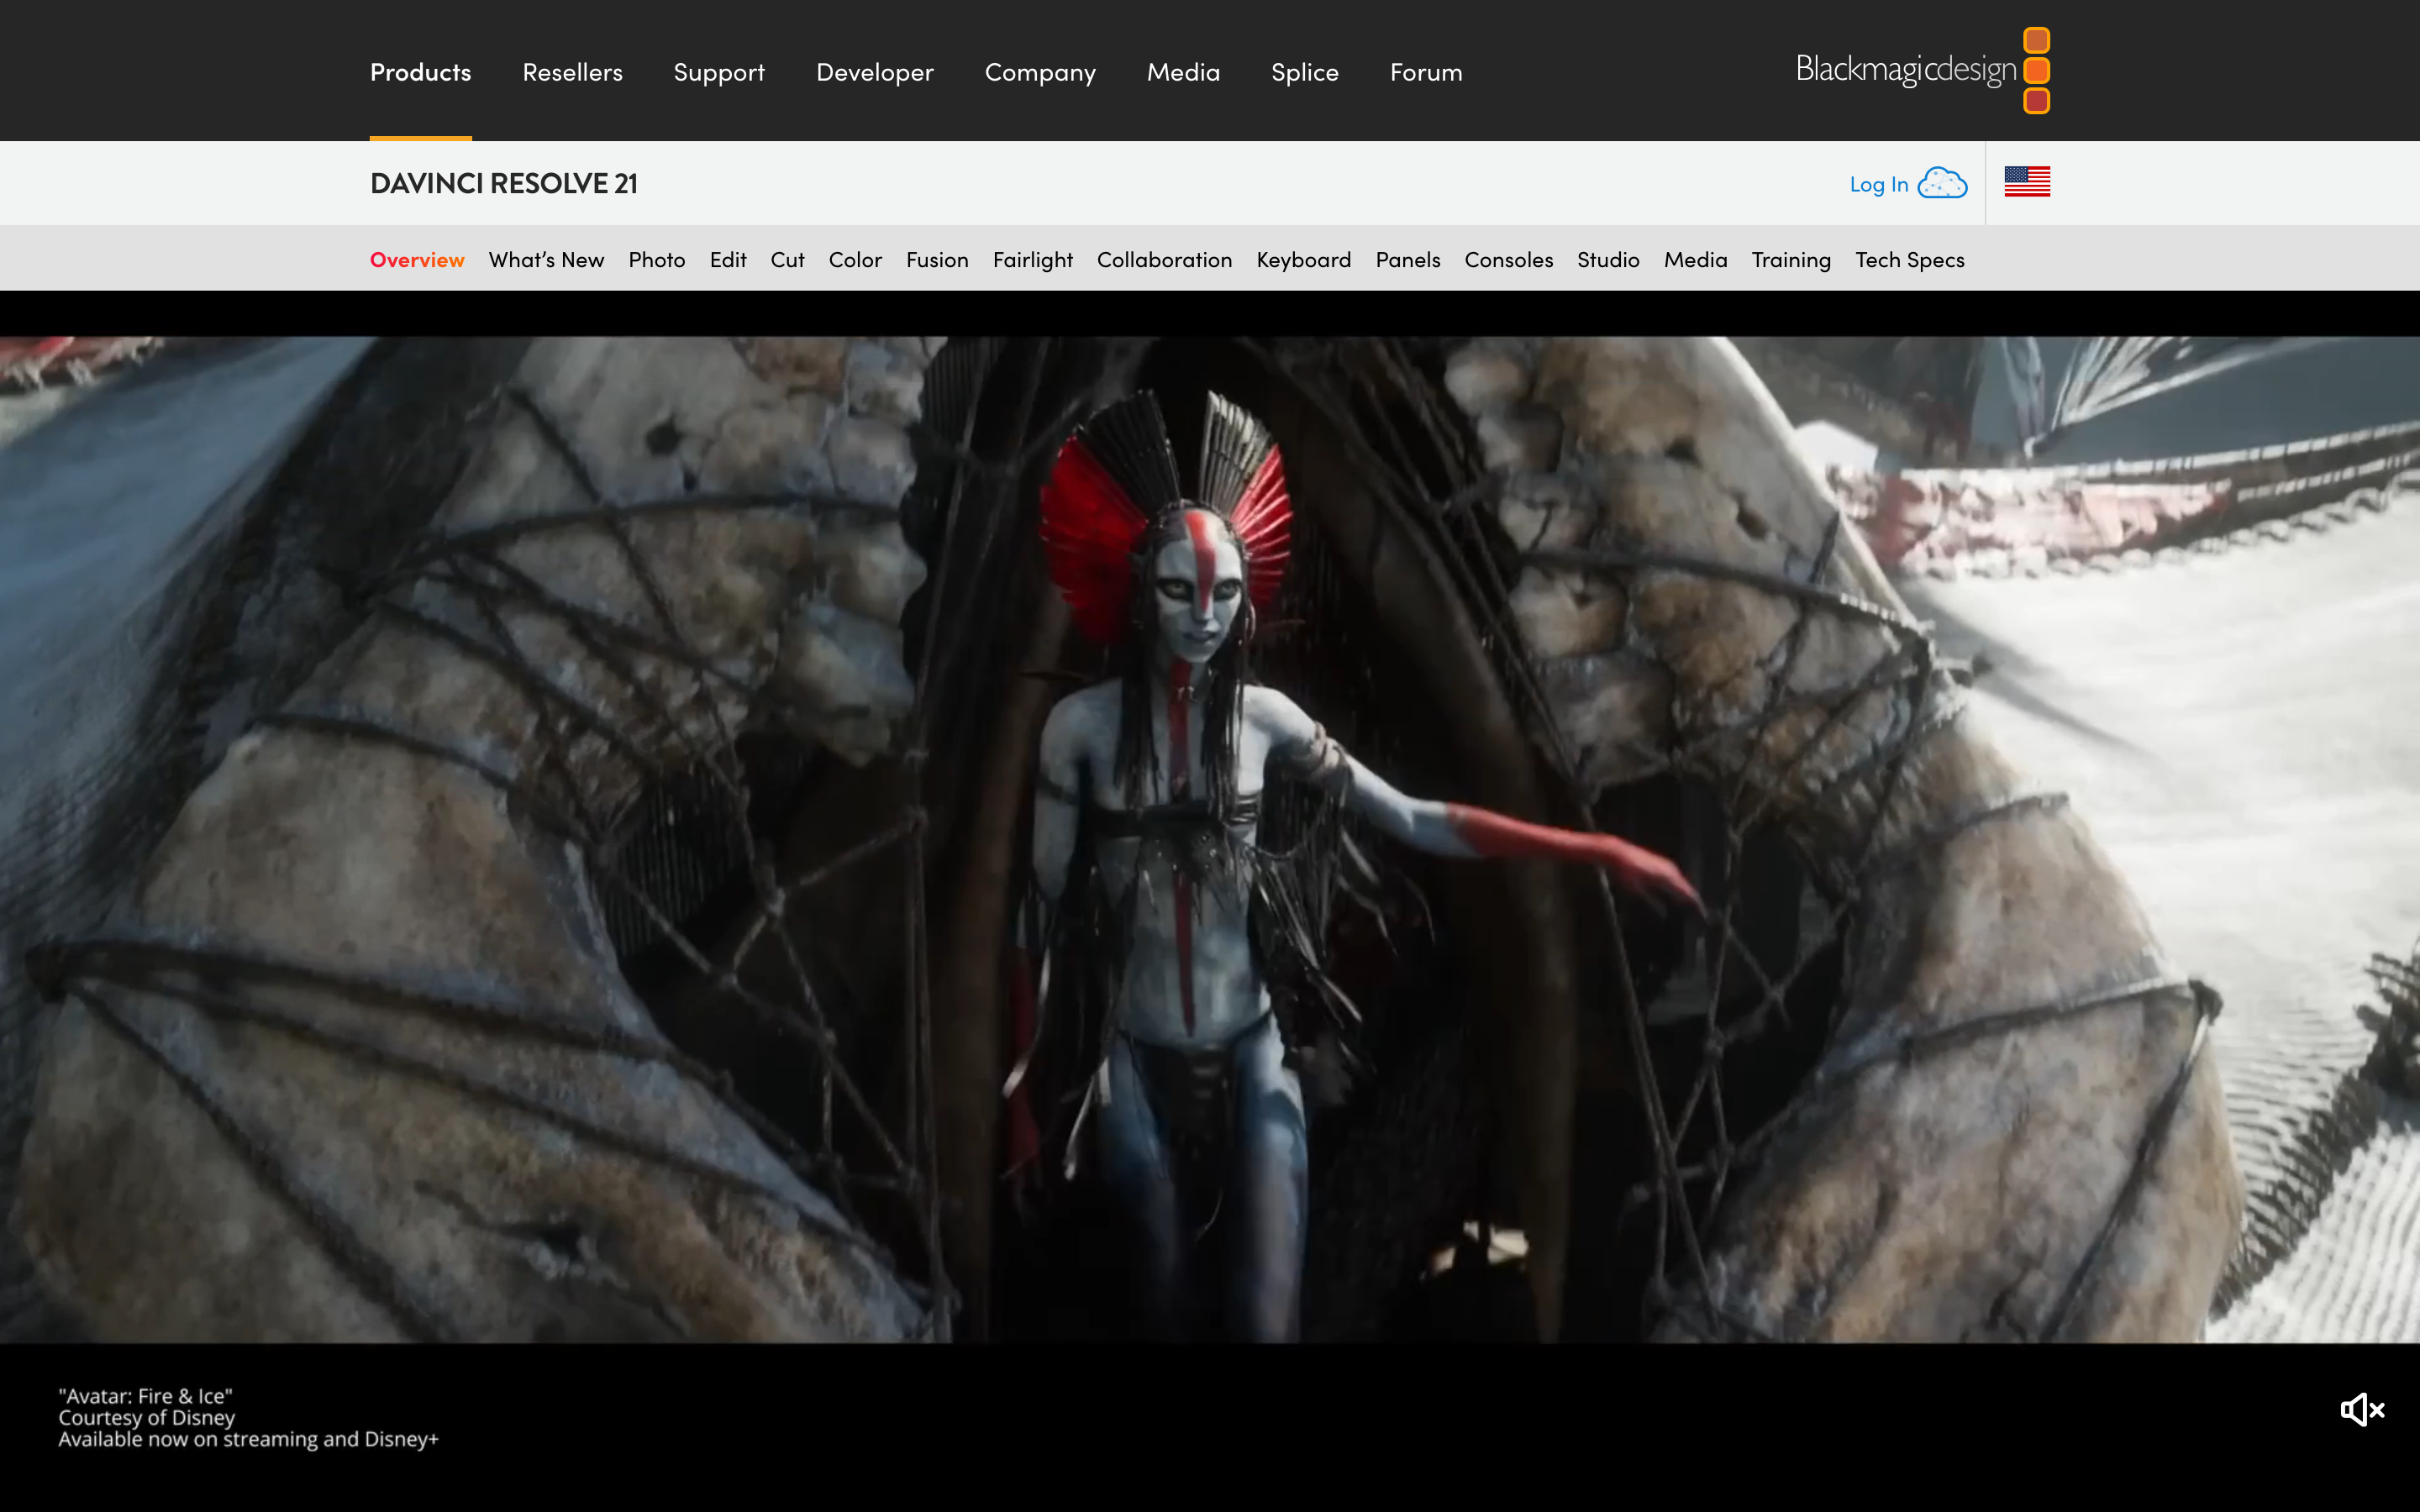This screenshot has width=2420, height=1512.
Task: Open the Products menu
Action: coord(420,72)
